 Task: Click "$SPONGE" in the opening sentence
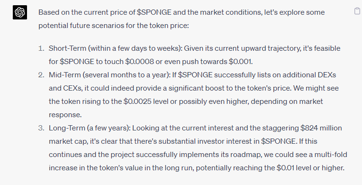(154, 12)
